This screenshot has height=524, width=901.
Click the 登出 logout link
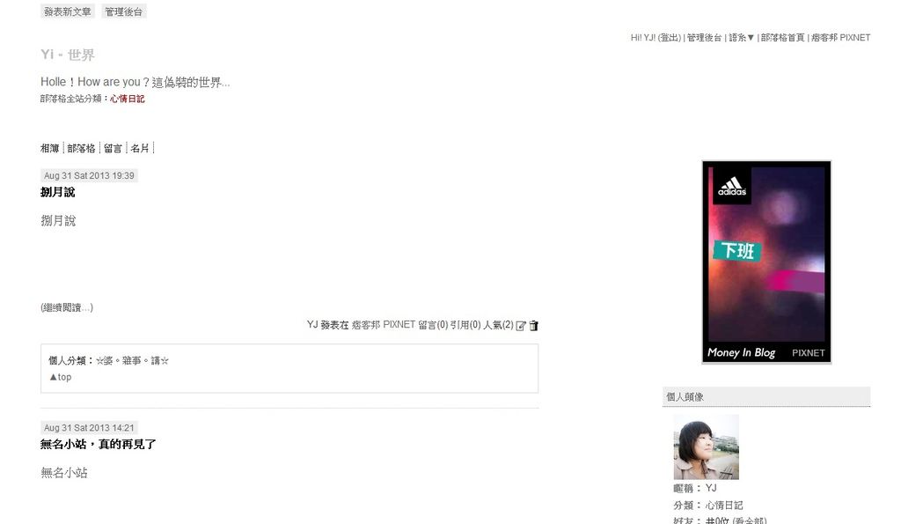coord(669,37)
